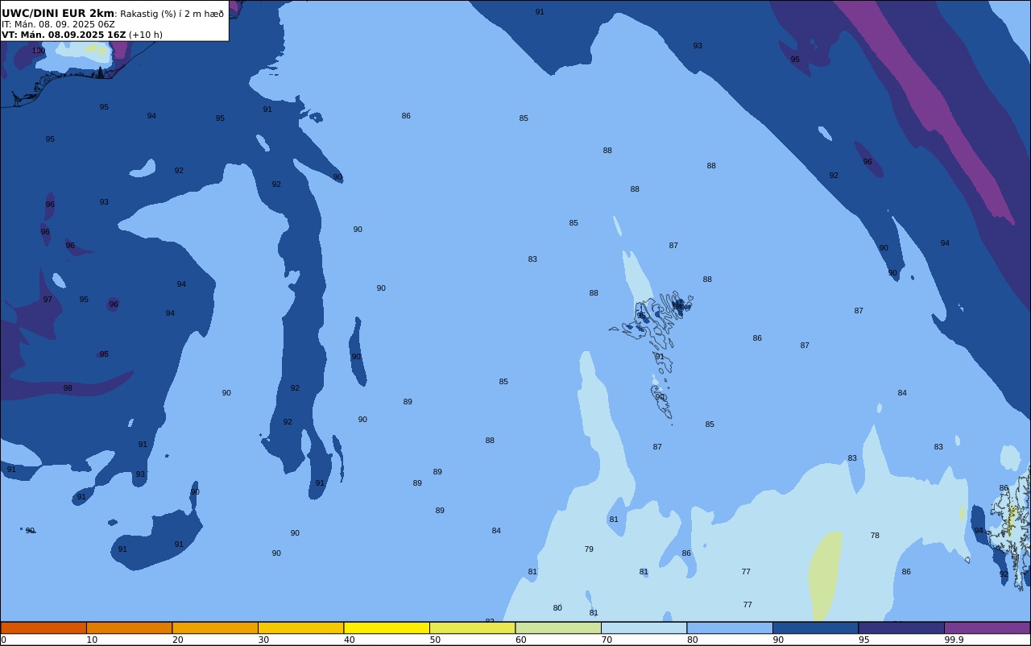Select the 10–20 orange legend color segment

click(129, 627)
